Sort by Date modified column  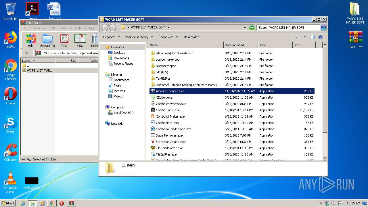click(241, 45)
